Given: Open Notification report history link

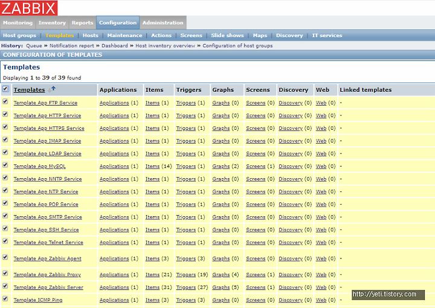Looking at the screenshot, I should pos(71,46).
